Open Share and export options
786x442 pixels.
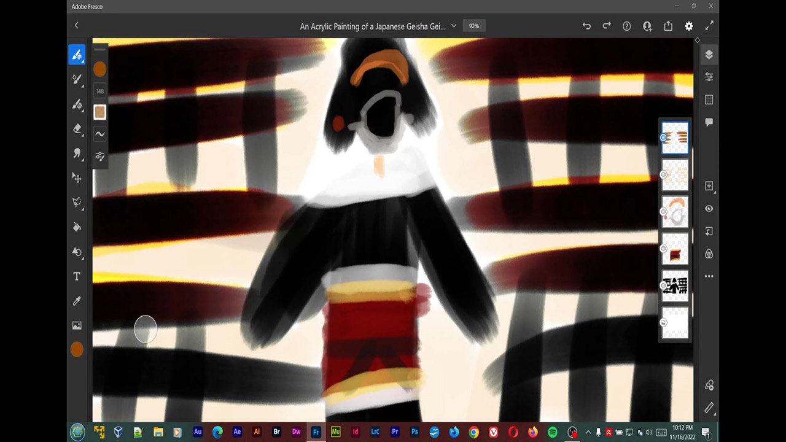click(x=668, y=26)
